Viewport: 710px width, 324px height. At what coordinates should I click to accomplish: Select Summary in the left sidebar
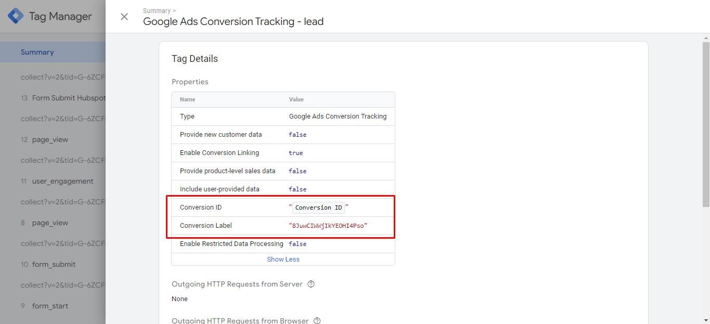point(37,52)
